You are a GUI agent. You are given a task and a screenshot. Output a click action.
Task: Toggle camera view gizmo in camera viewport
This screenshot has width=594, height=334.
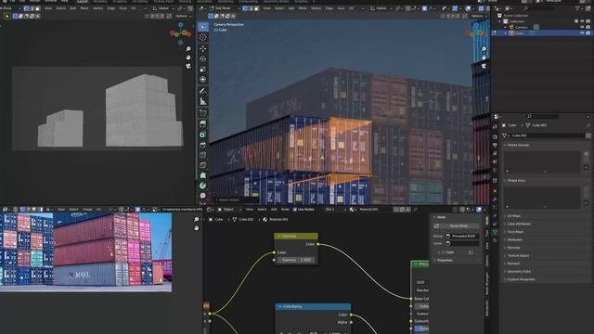pyautogui.click(x=484, y=66)
